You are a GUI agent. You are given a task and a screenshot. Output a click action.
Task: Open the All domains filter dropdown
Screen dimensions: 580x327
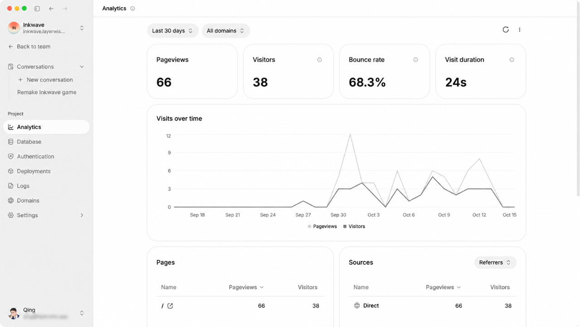point(226,31)
